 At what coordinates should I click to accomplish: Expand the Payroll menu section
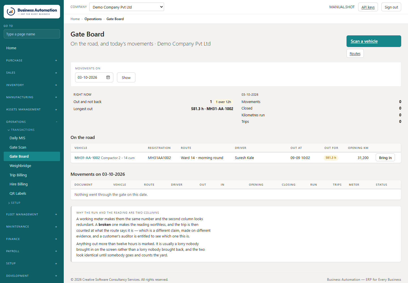(32, 251)
